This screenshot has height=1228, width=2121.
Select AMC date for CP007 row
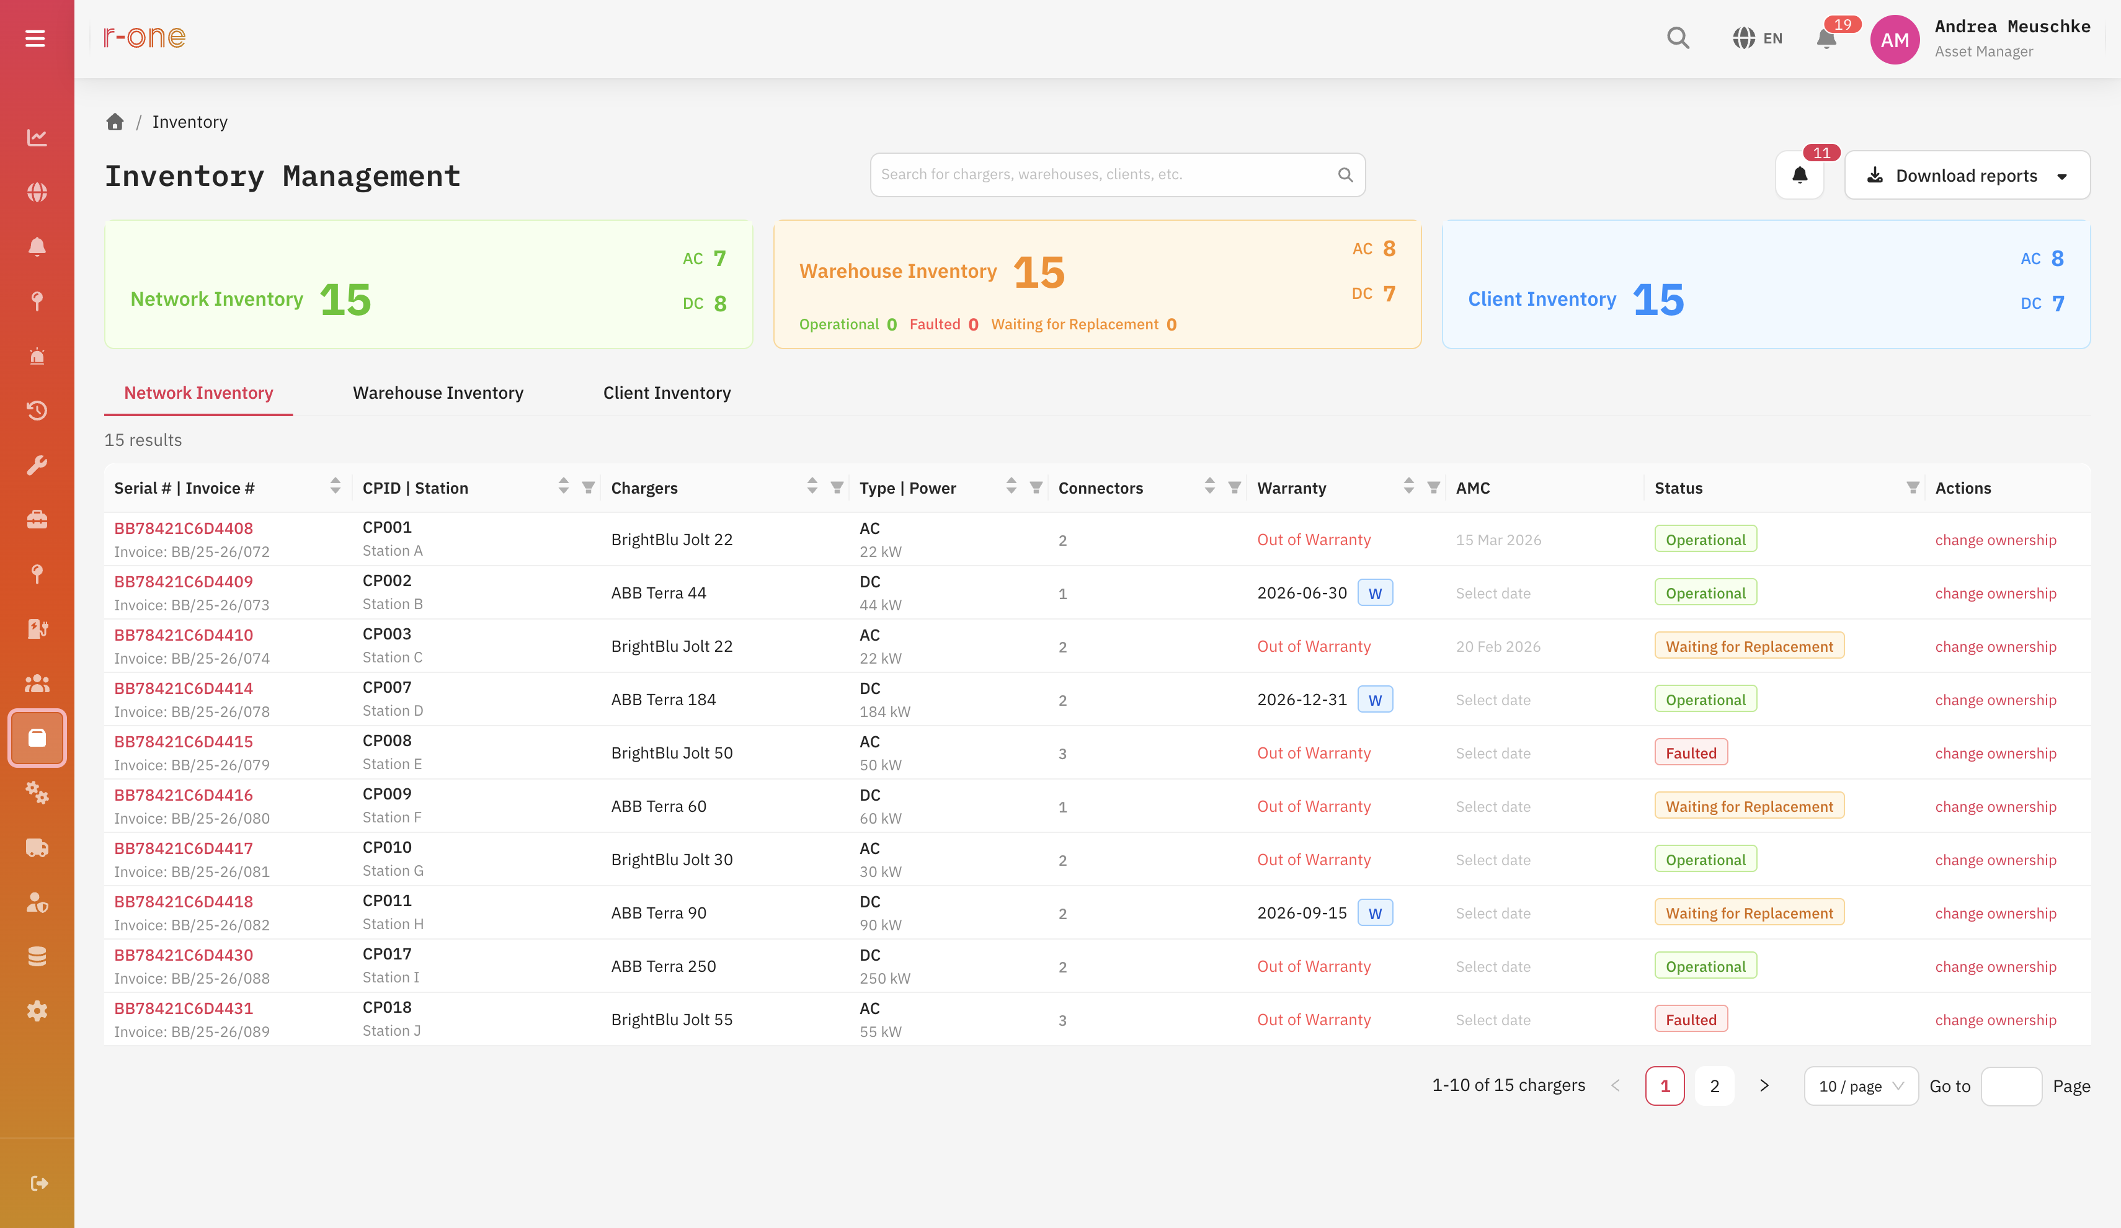1493,700
